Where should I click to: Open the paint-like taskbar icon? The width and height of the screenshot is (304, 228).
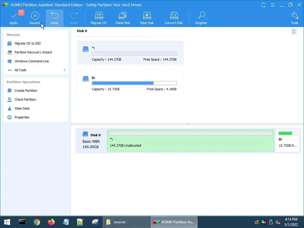95,222
